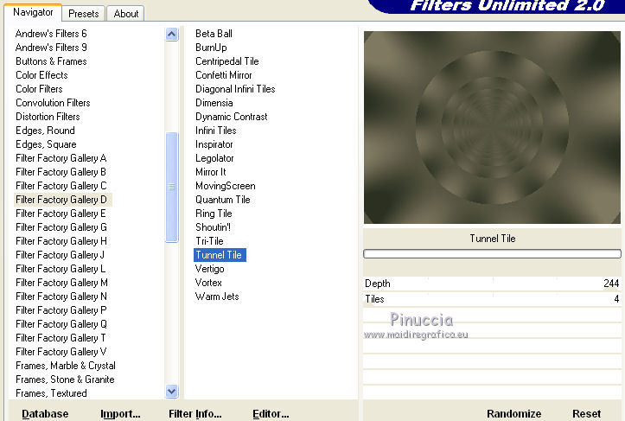The image size is (625, 421).
Task: Choose the Inspirator filter
Action: coord(214,144)
